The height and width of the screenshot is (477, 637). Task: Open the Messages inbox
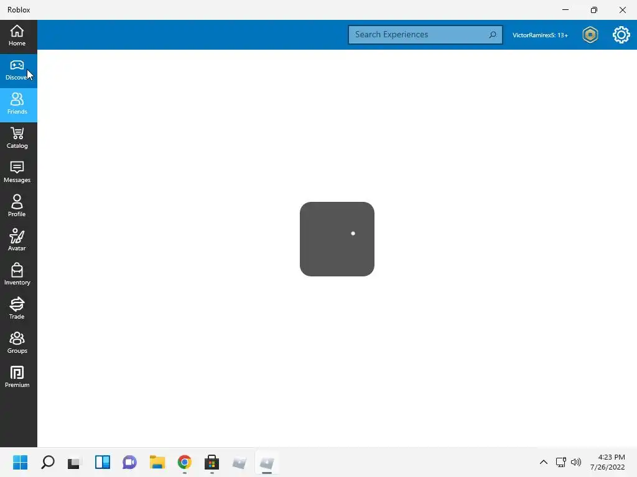(18, 173)
